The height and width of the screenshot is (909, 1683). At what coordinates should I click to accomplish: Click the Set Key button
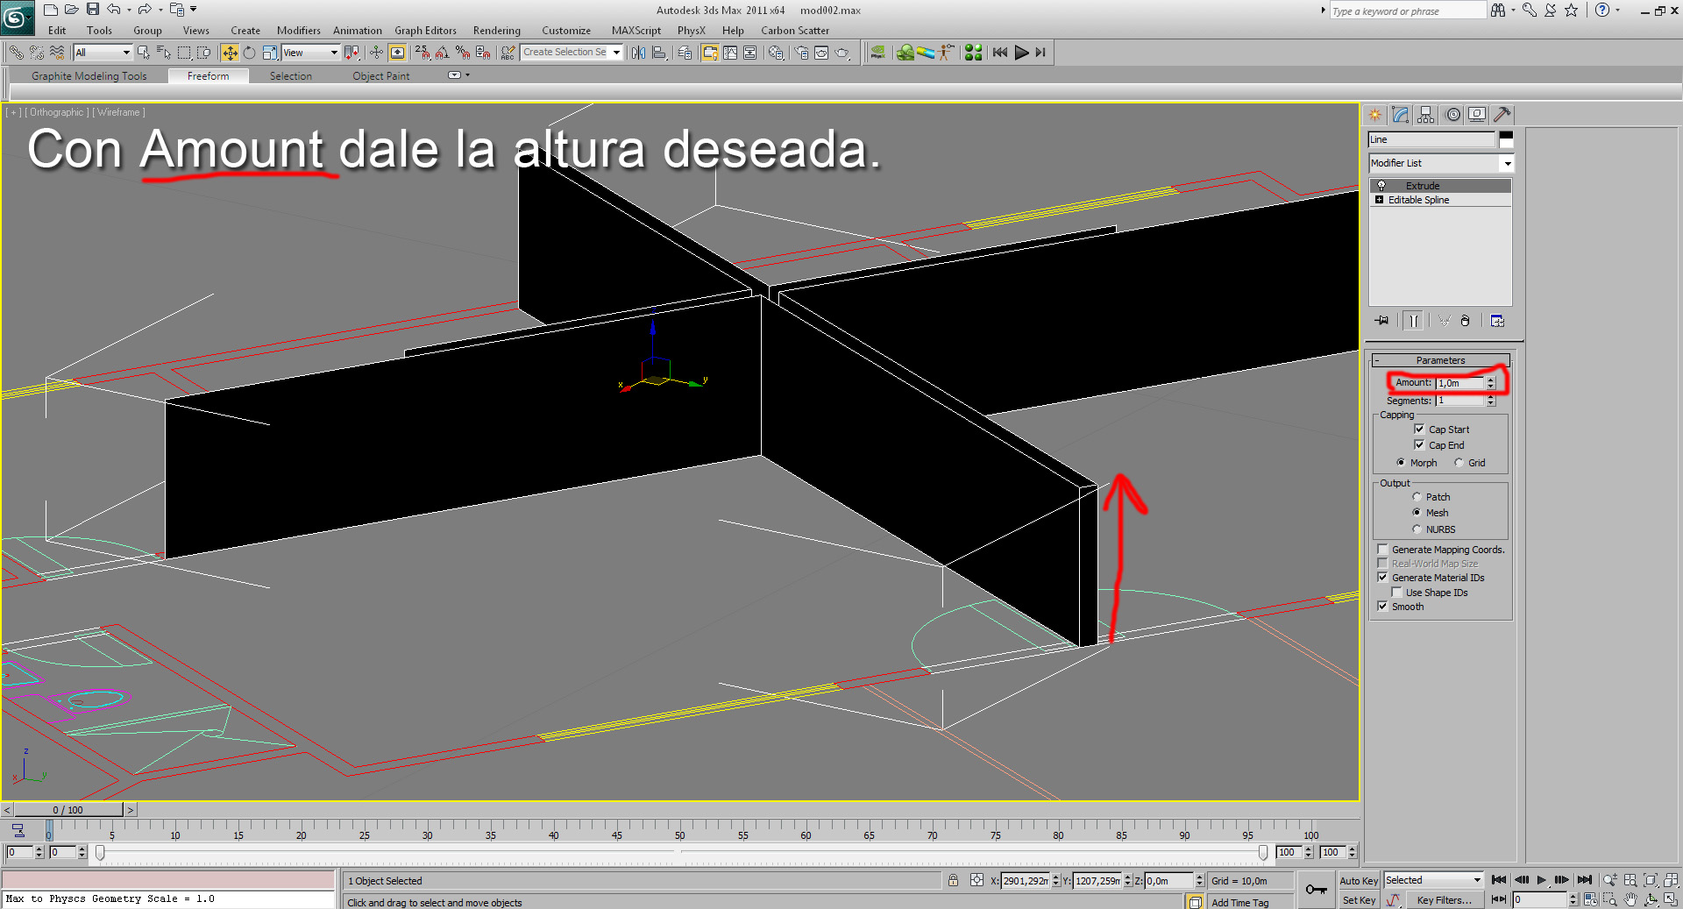tap(1359, 900)
